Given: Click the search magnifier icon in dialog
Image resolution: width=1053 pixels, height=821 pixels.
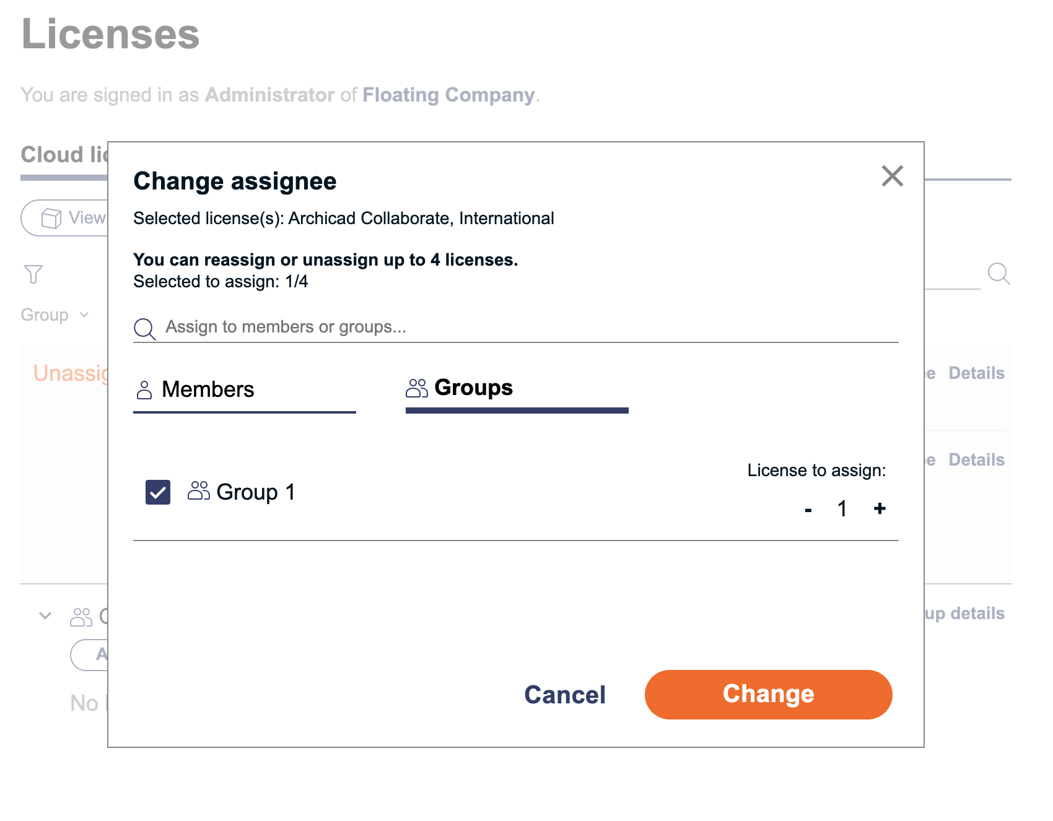Looking at the screenshot, I should tap(144, 329).
